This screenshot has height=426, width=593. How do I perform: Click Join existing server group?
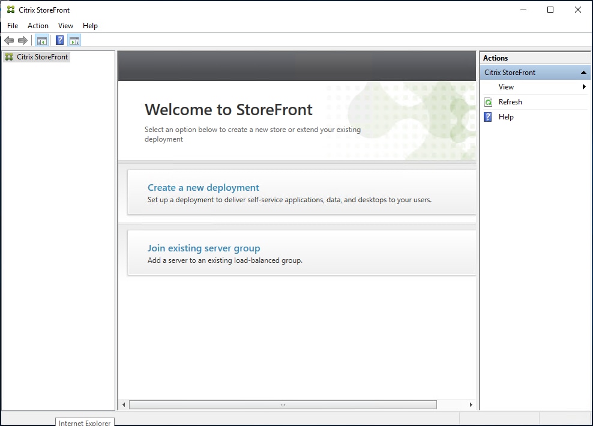pos(204,248)
